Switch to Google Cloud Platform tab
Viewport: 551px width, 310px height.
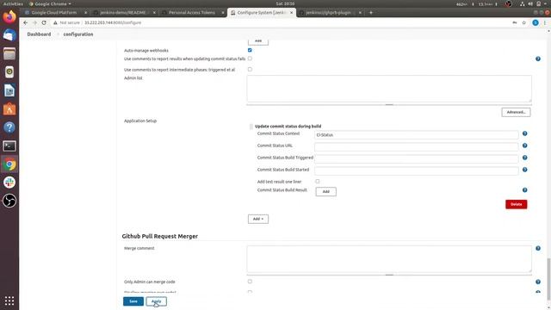(55, 13)
